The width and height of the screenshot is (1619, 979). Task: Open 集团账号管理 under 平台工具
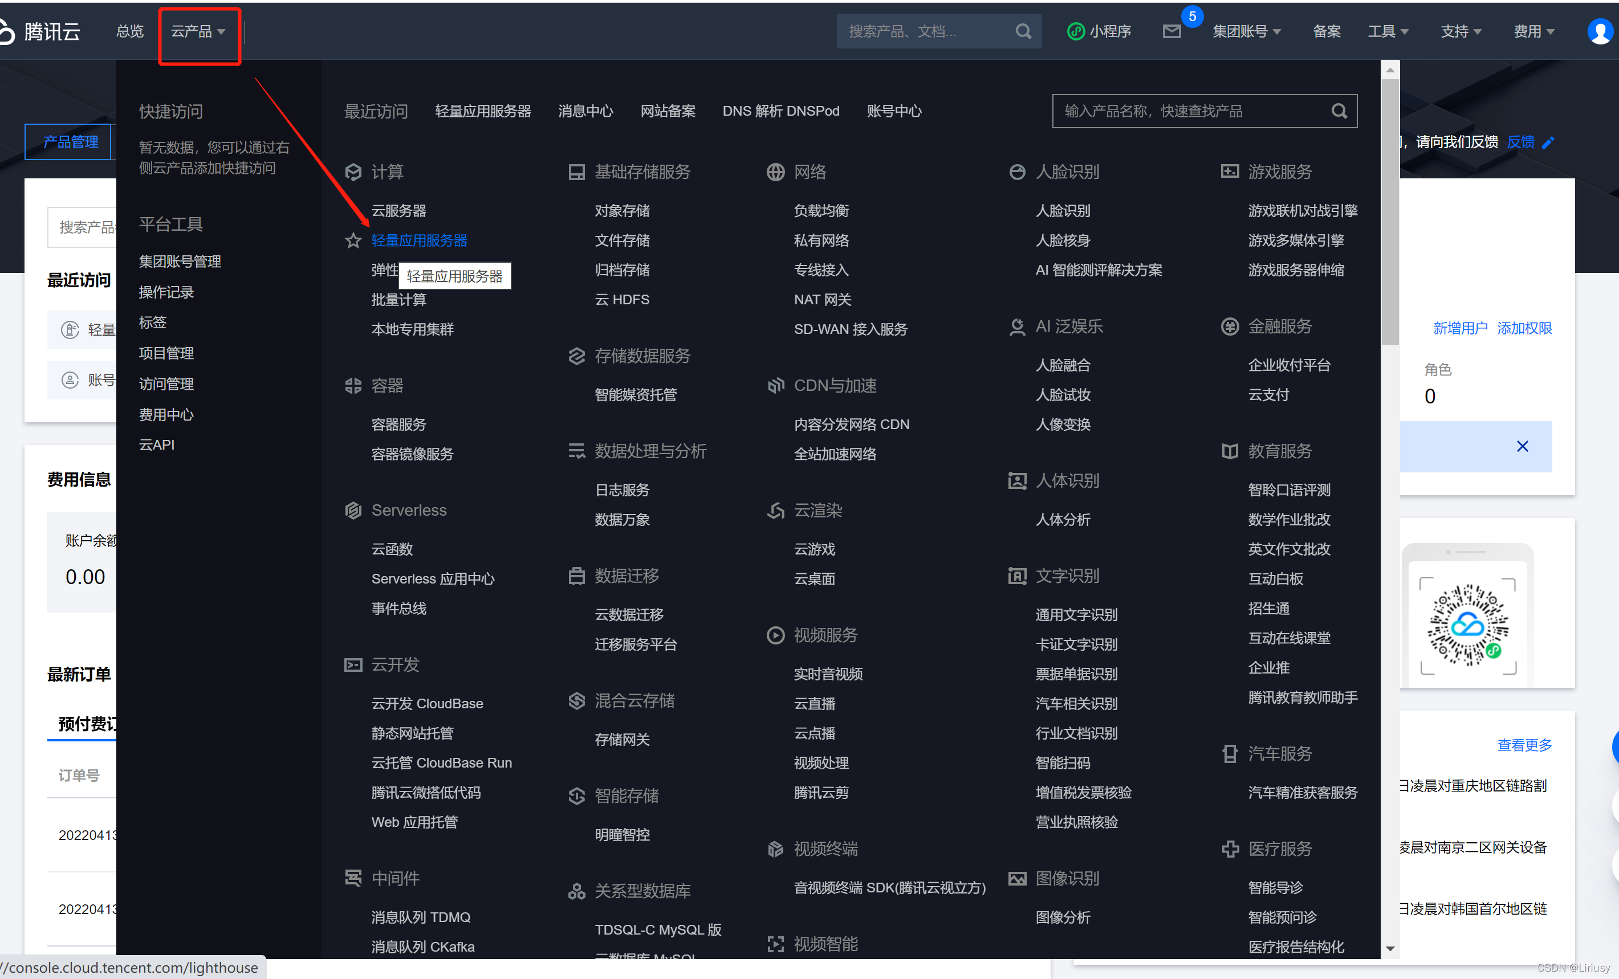pos(180,262)
